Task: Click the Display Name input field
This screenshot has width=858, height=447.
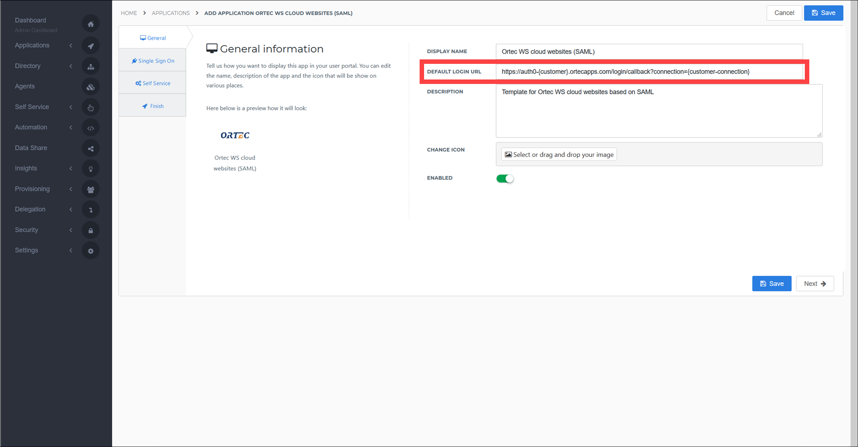Action: (x=649, y=51)
